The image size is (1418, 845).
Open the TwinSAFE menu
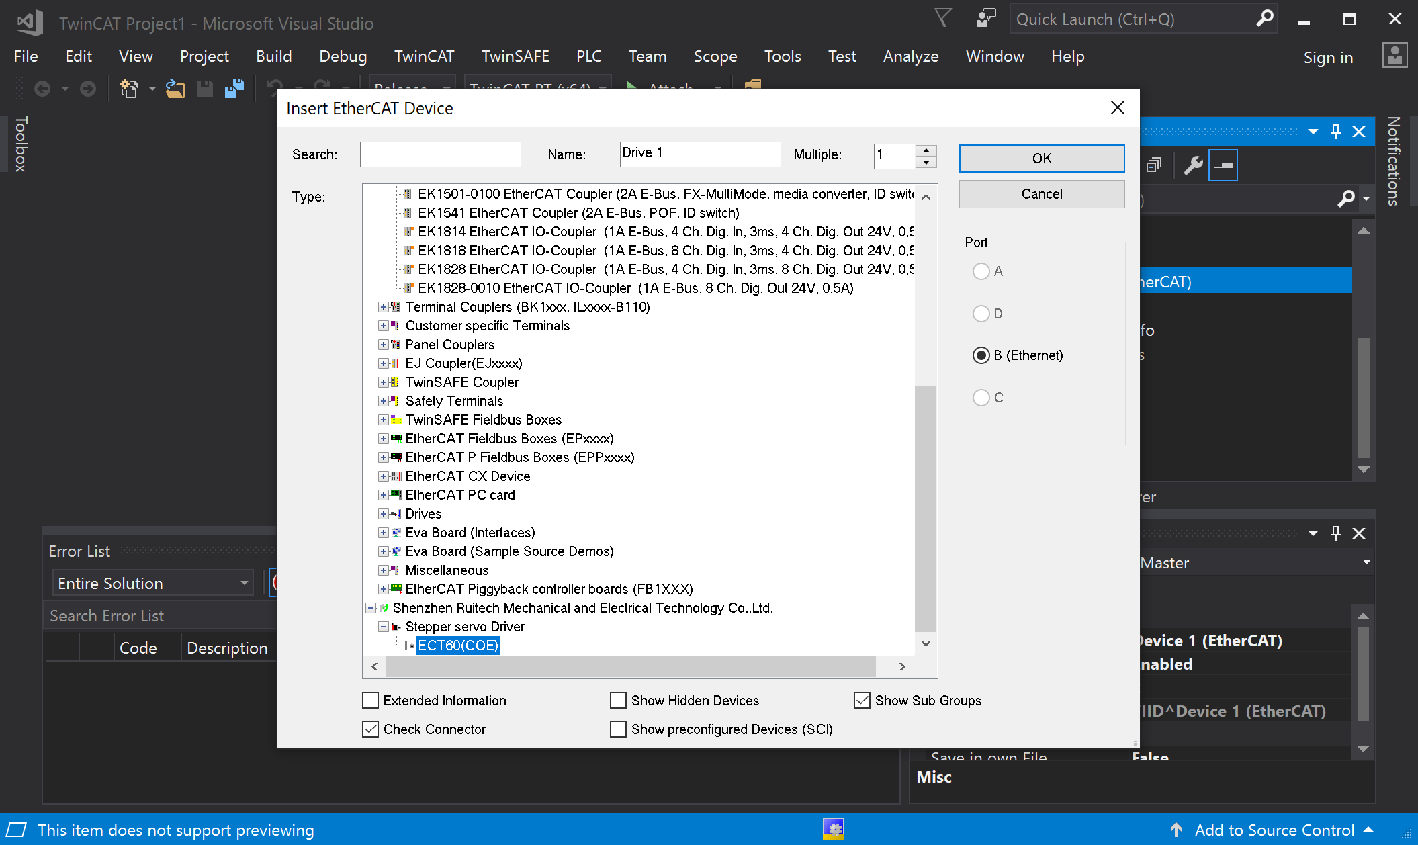[x=515, y=56]
